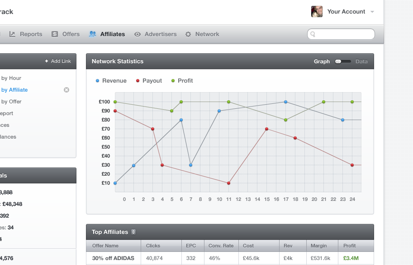This screenshot has height=265, width=413.
Task: Click the Advertisers eye icon
Action: 137,34
